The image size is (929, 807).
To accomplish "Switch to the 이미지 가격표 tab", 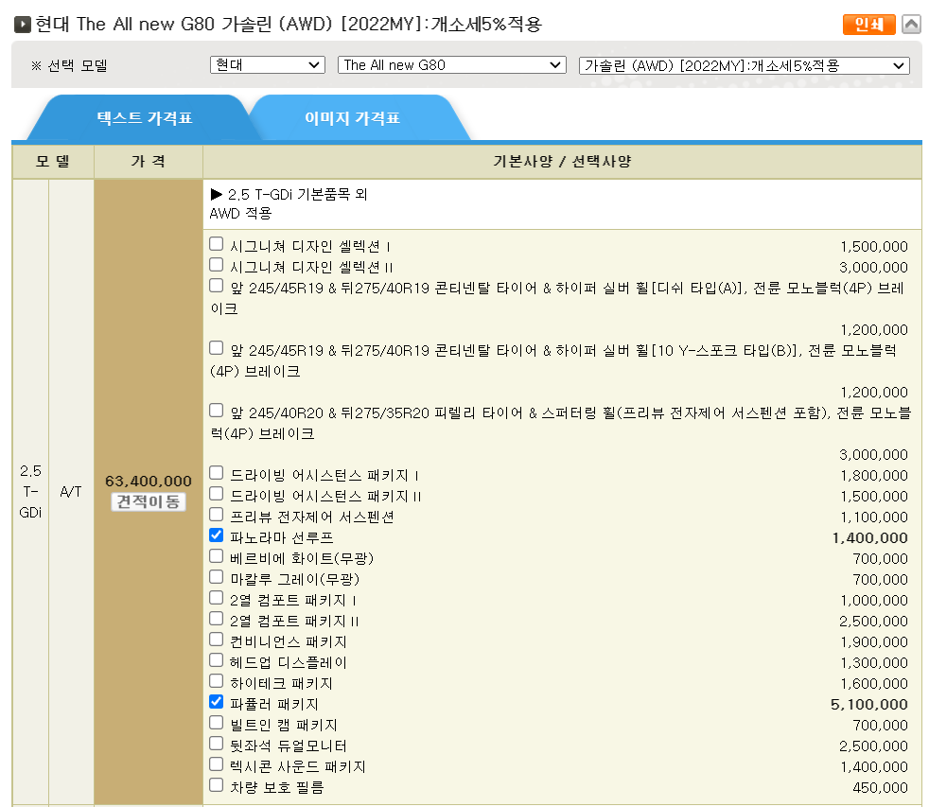I will pos(353,118).
